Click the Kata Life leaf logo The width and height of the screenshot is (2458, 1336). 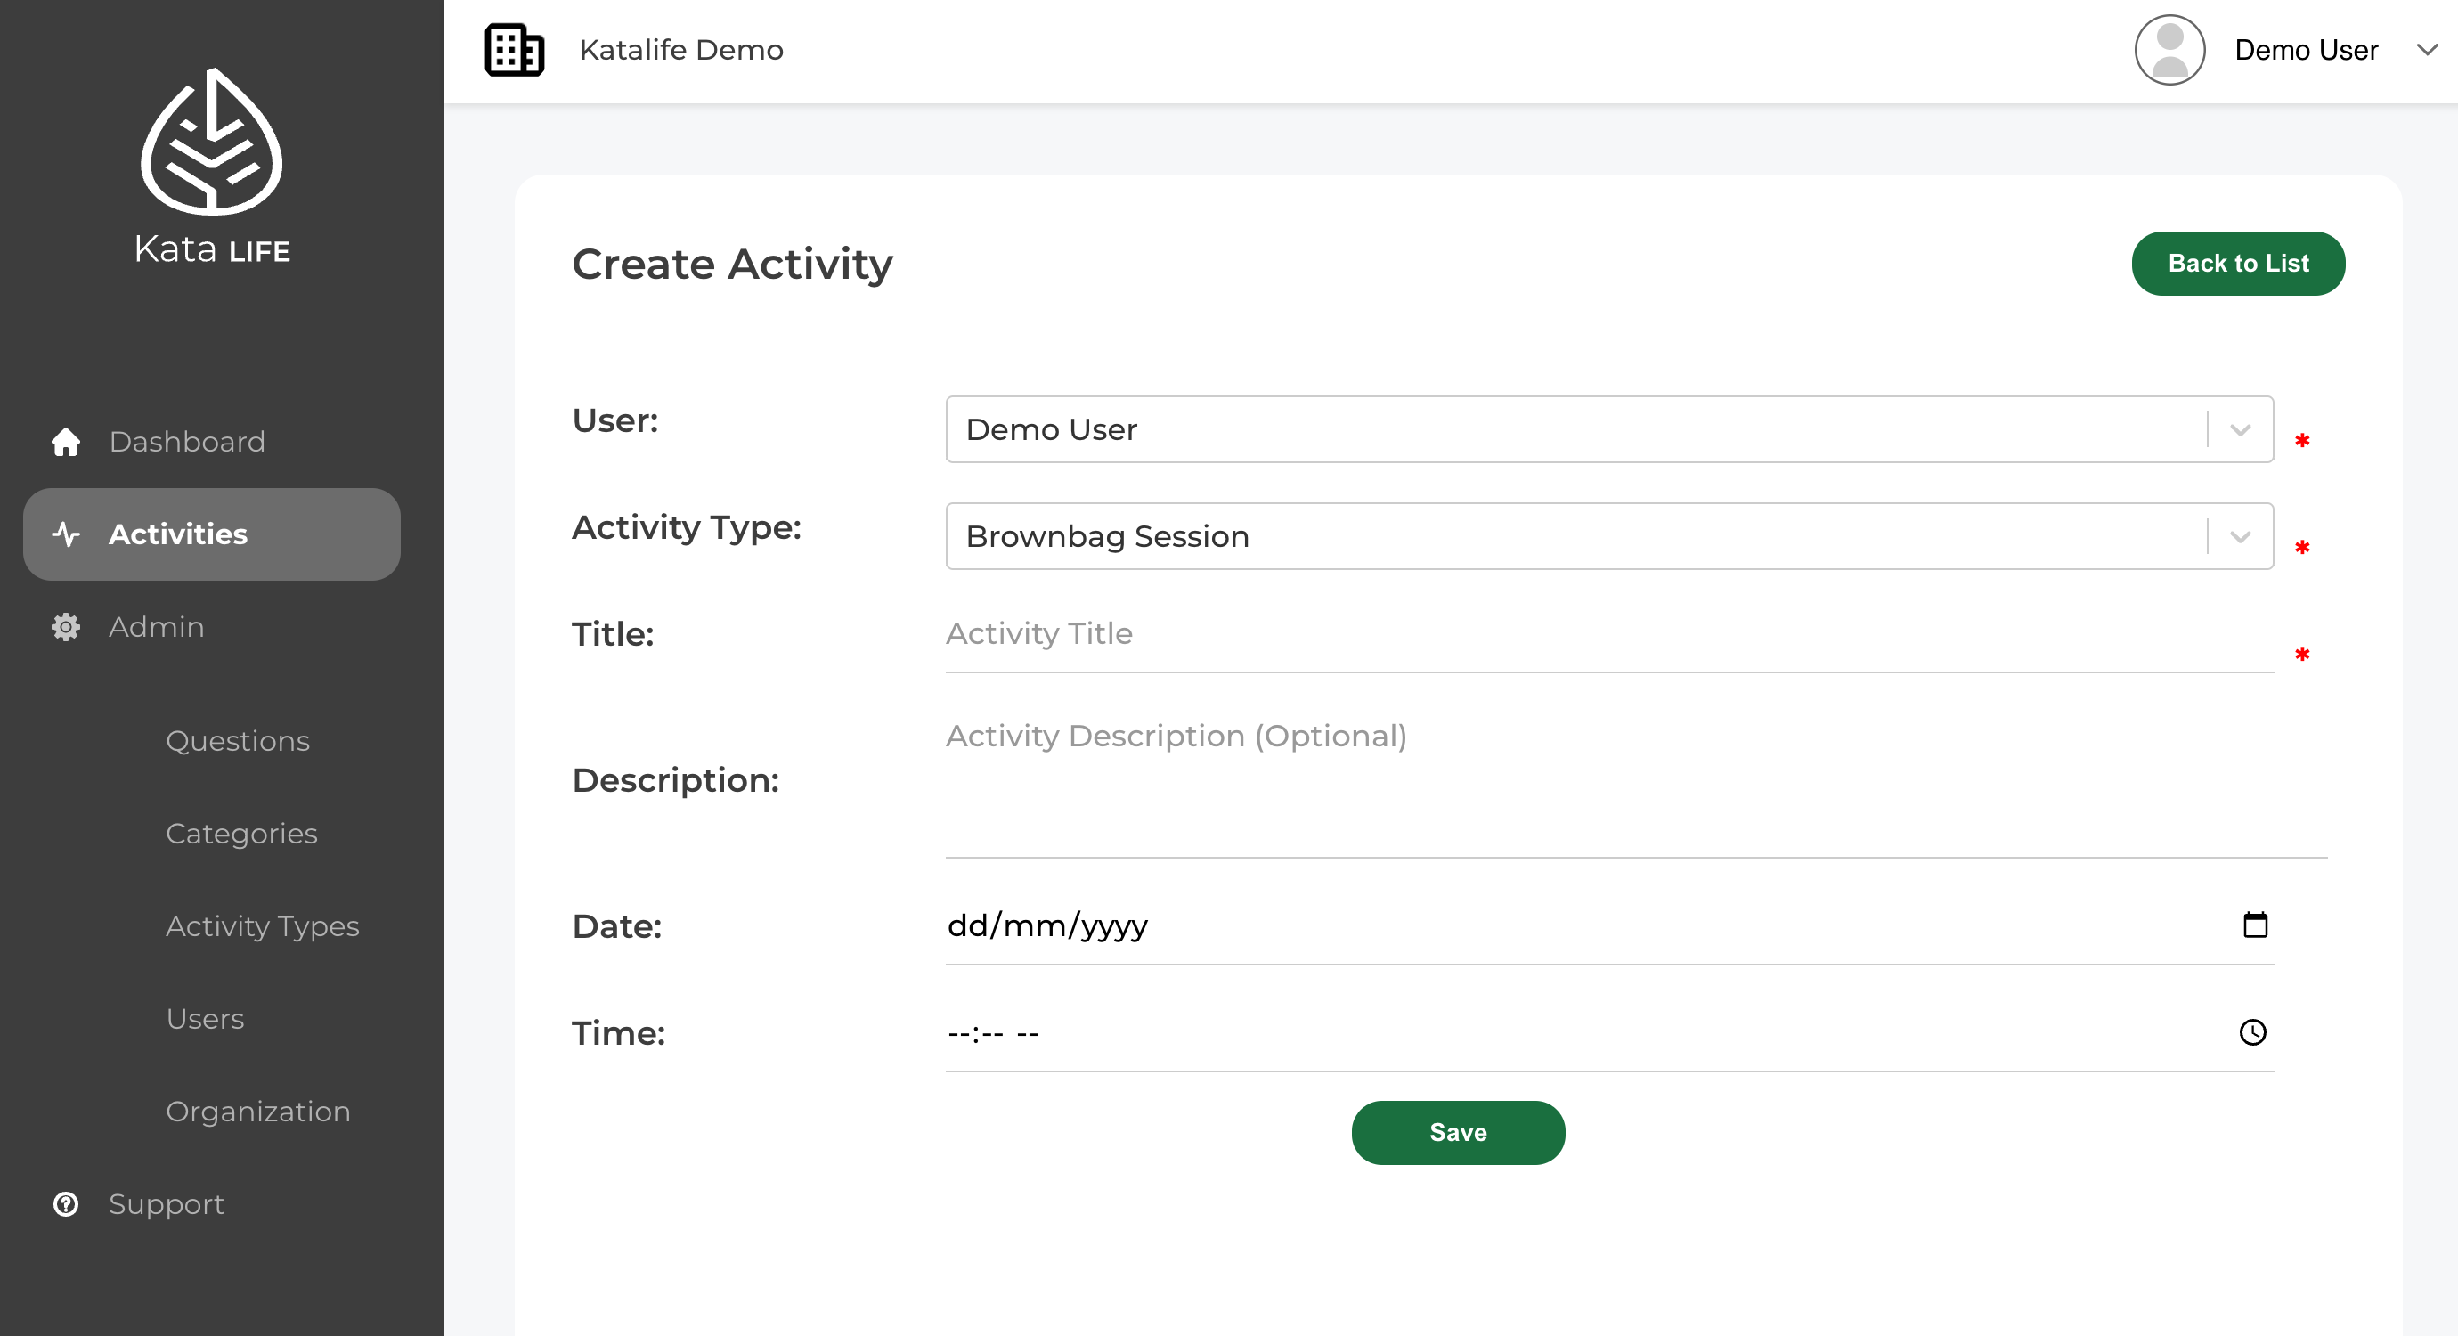coord(212,143)
